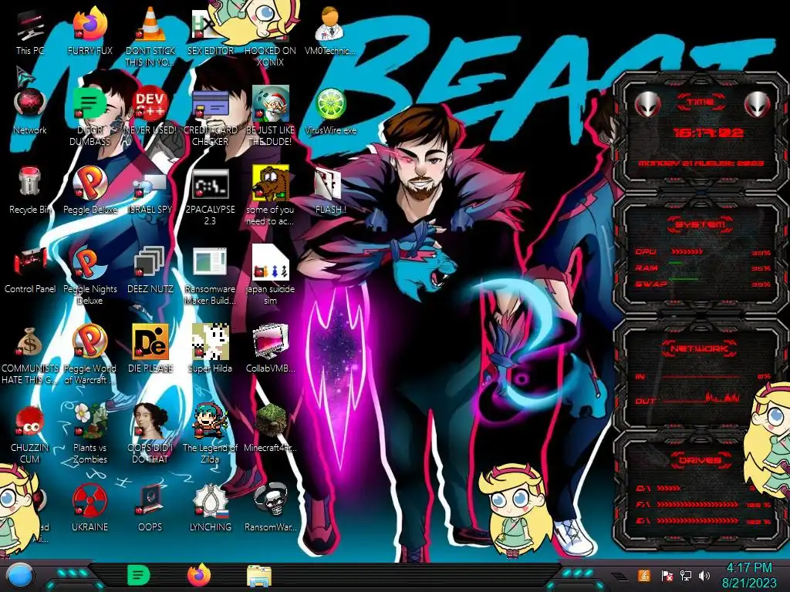This screenshot has height=592, width=790.
Task: Launch Peggle World of Warcraft
Action: [89, 355]
